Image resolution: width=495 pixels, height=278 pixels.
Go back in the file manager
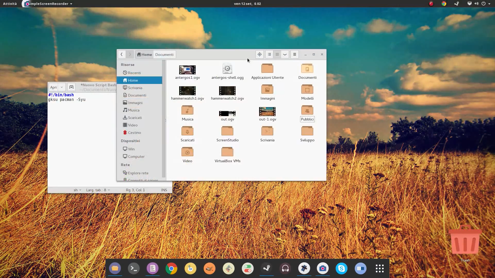click(x=121, y=54)
